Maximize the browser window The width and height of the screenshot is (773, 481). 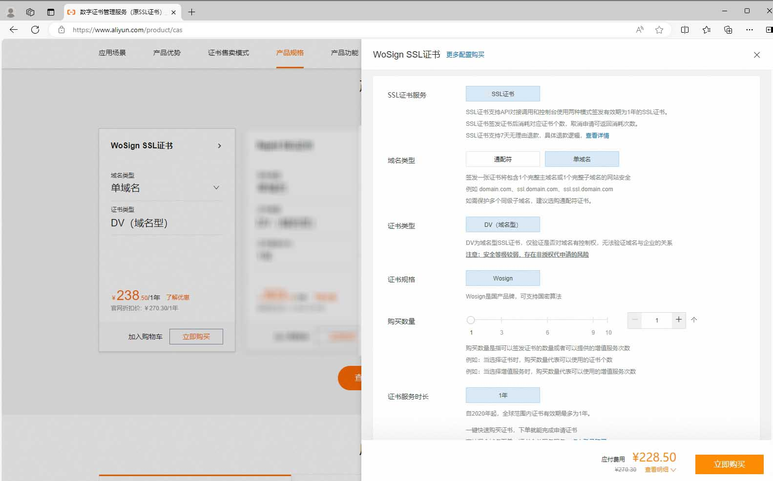(747, 11)
